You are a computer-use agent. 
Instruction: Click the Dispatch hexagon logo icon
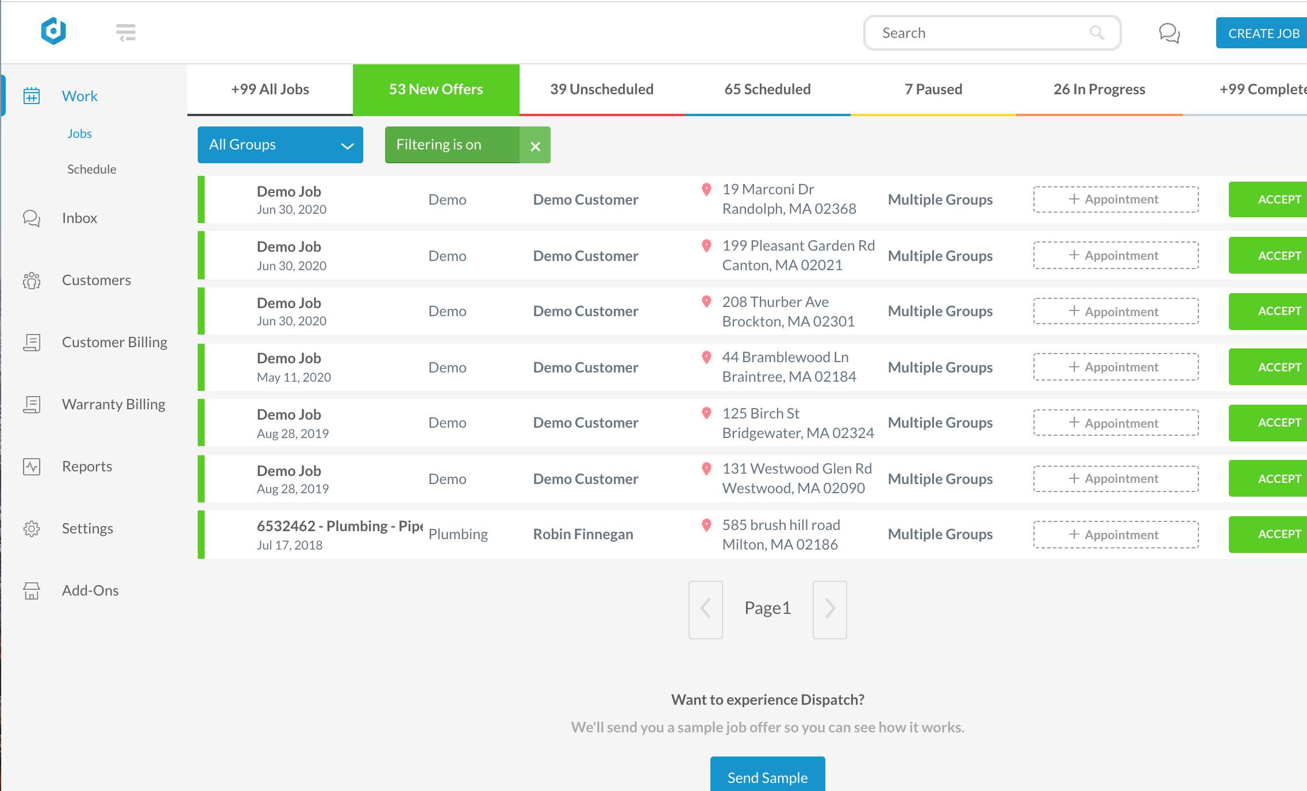53,32
